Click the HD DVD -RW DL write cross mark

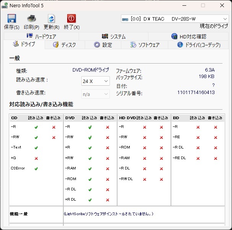161,179
